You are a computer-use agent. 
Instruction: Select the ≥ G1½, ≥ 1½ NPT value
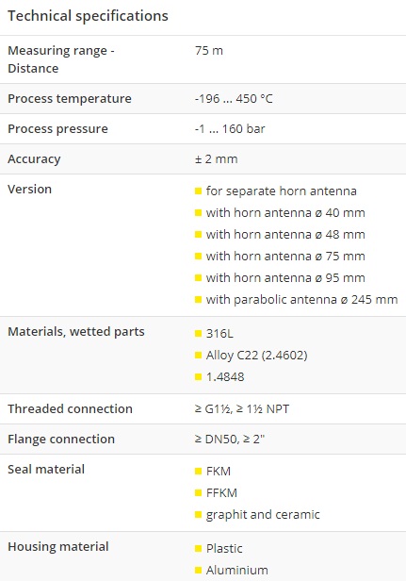coord(242,408)
